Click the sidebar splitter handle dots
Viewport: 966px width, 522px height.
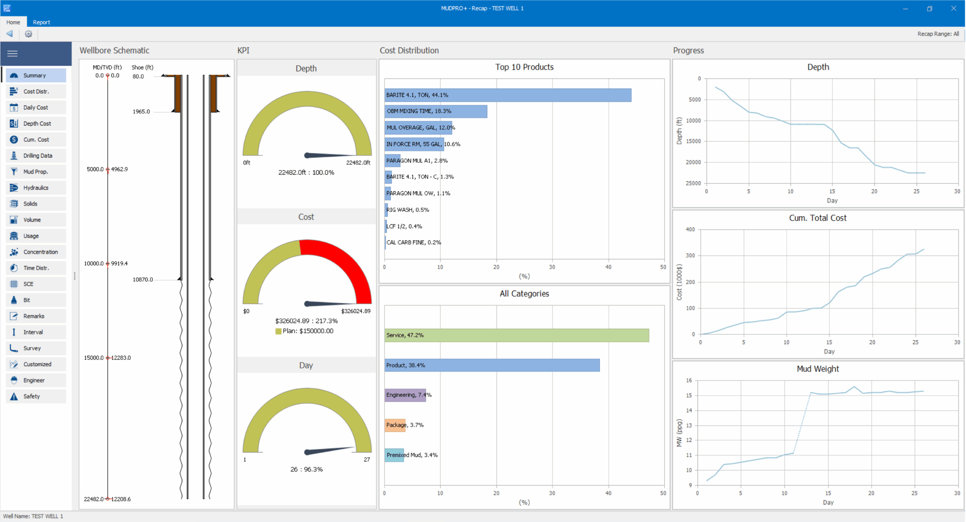tap(75, 276)
